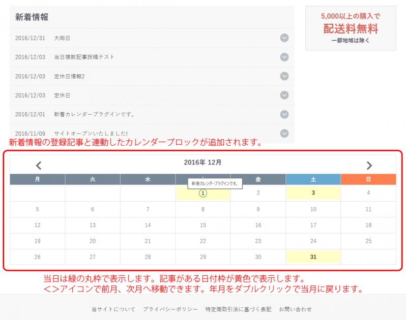Click the 定休日情報2 news title

tap(69, 76)
